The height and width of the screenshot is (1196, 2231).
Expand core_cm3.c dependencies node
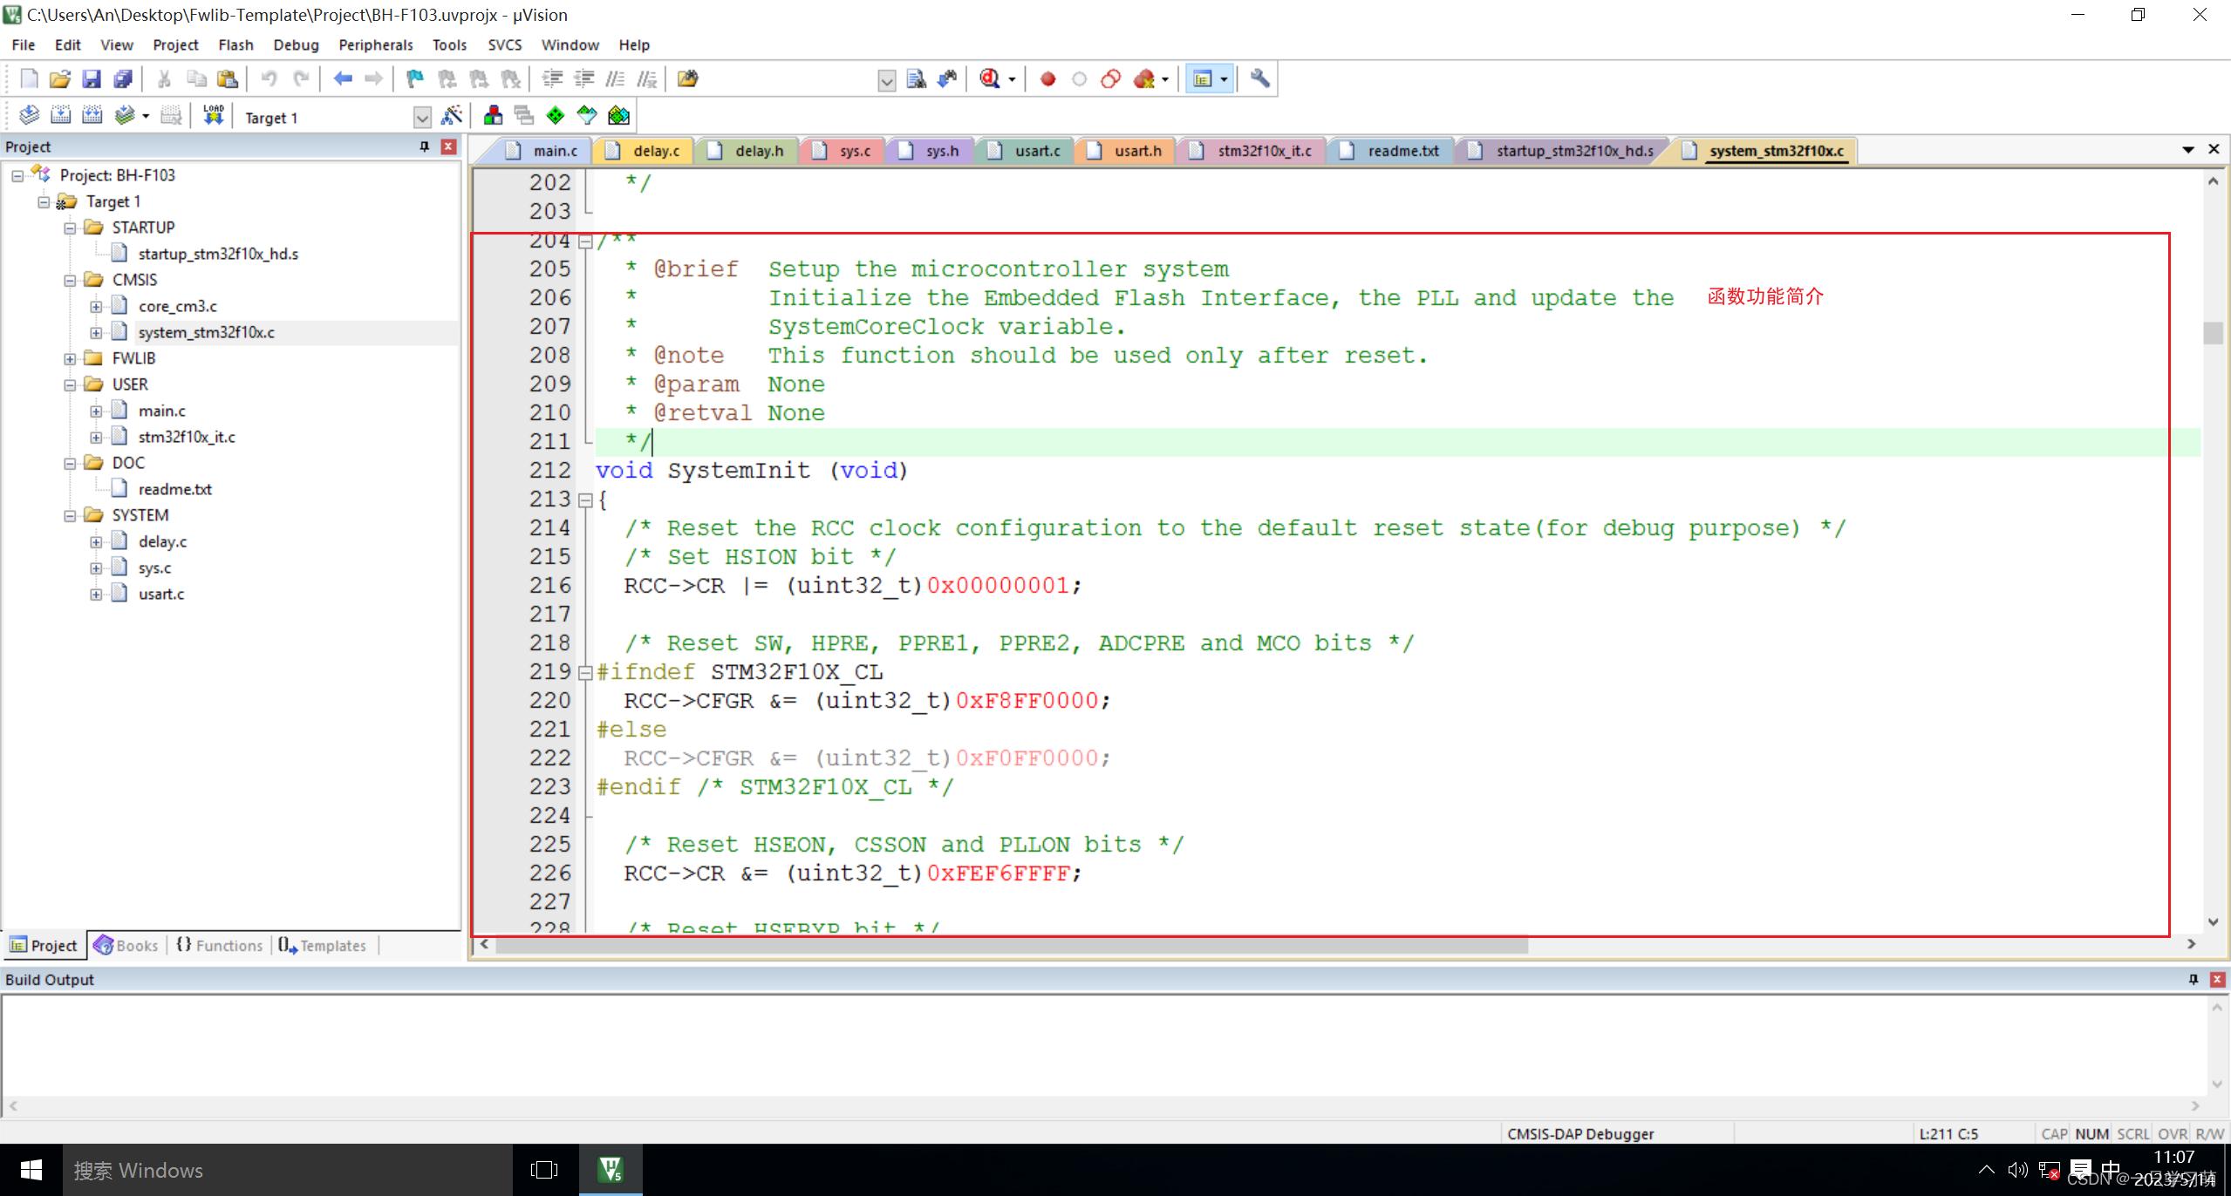pyautogui.click(x=96, y=307)
